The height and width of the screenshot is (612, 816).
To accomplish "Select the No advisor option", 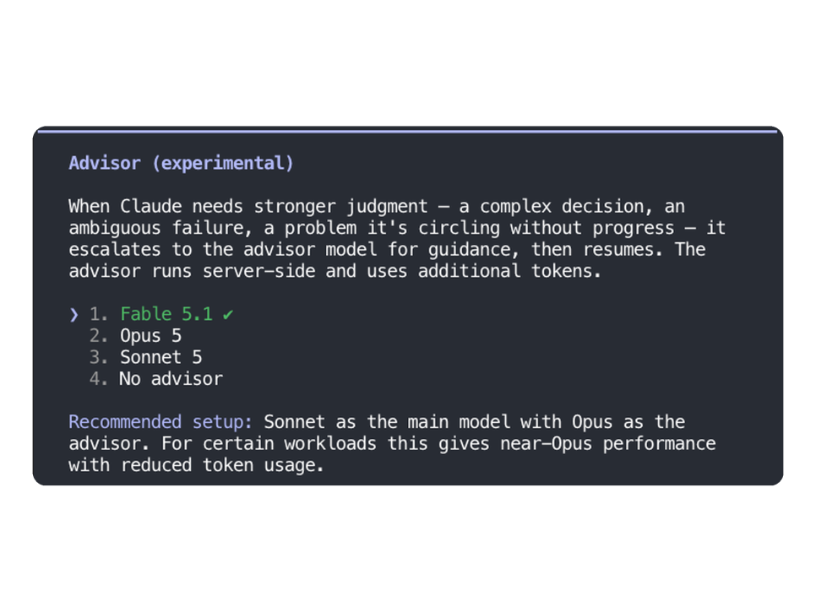I will point(171,379).
